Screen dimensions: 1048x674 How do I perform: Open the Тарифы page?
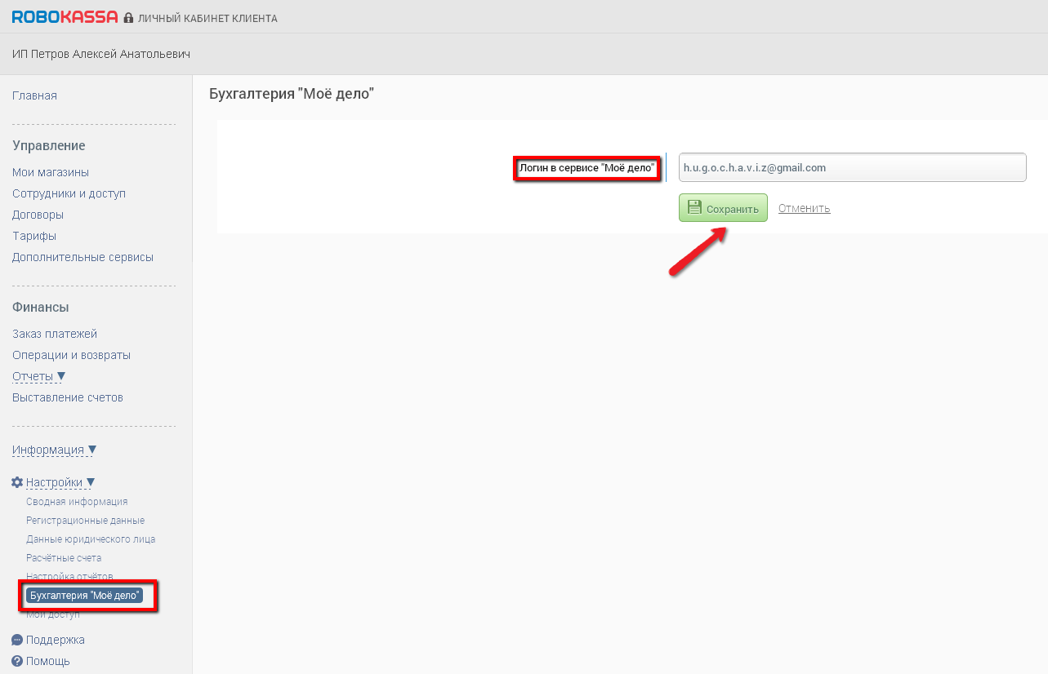tap(34, 236)
